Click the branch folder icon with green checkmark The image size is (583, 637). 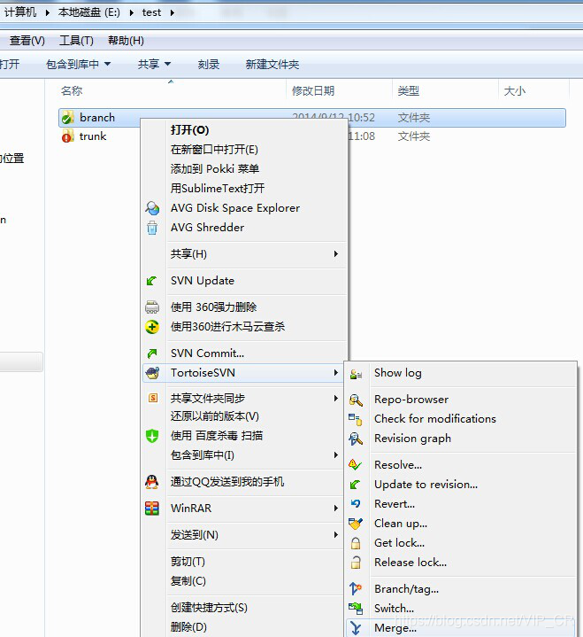[67, 118]
